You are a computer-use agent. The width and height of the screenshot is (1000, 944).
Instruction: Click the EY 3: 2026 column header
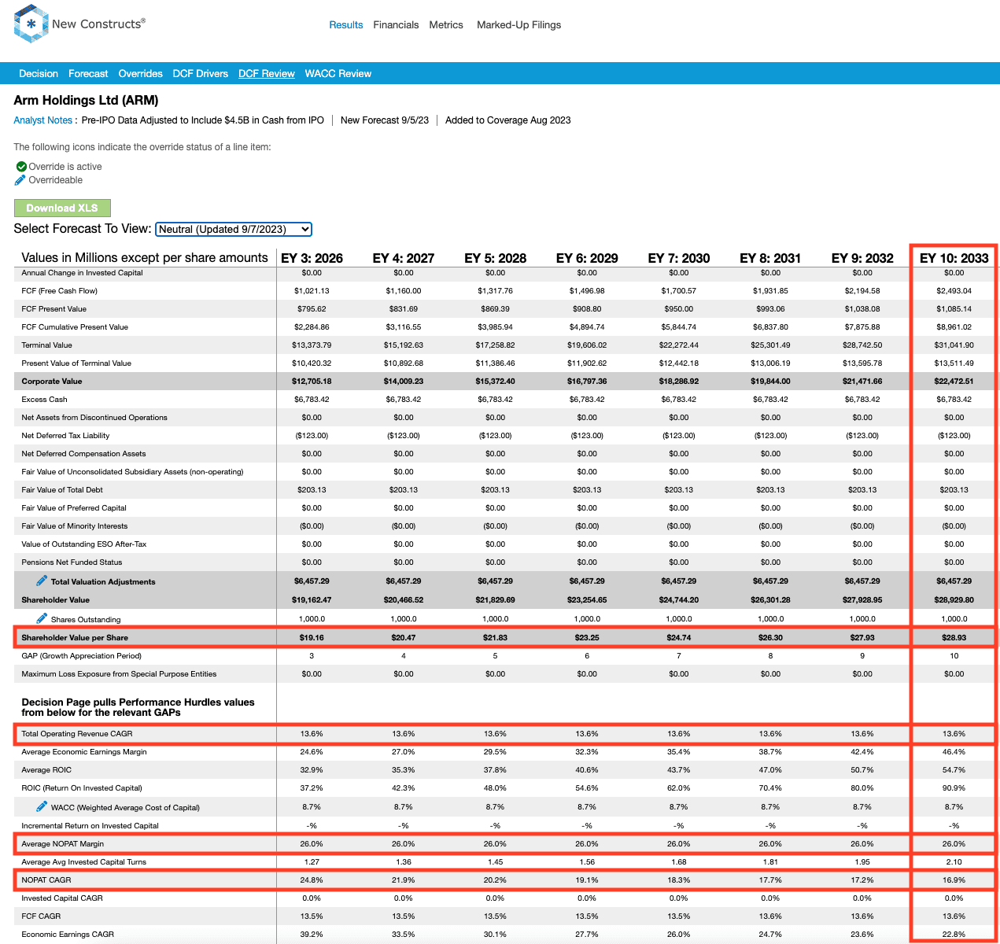point(312,258)
